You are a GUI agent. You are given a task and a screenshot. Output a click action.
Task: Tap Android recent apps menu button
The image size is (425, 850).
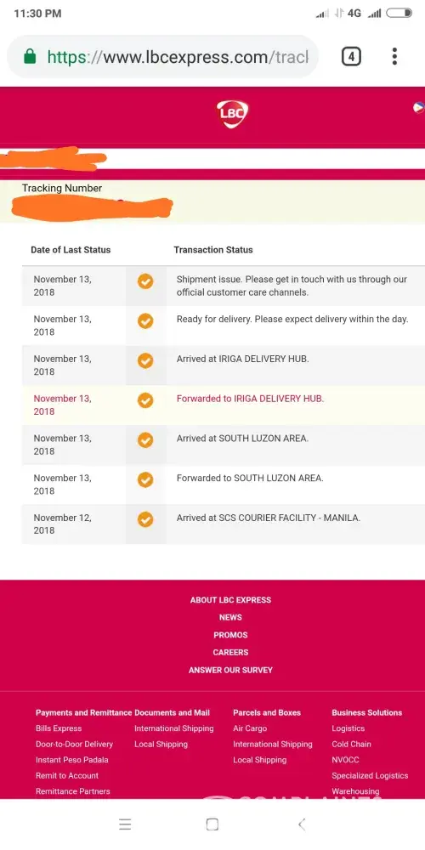tap(125, 824)
